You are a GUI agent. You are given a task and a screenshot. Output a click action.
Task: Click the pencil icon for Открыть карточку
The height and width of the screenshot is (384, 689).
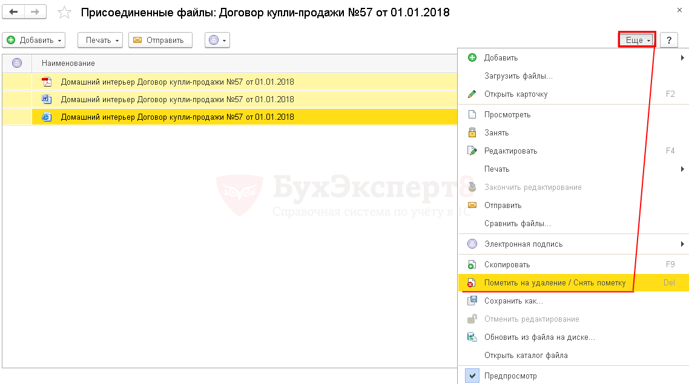(472, 94)
